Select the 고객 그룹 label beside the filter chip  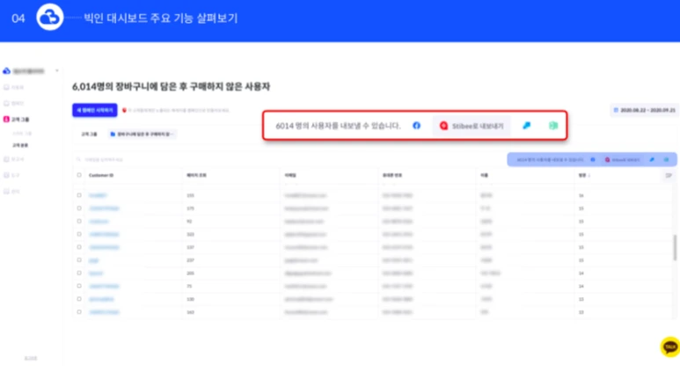click(90, 134)
